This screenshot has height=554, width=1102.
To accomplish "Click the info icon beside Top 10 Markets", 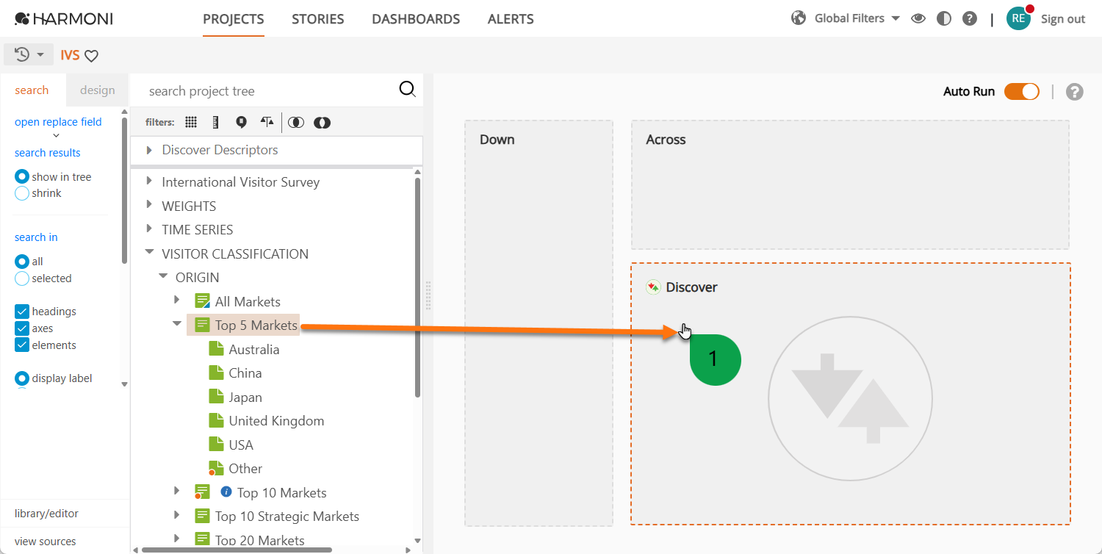I will click(226, 492).
